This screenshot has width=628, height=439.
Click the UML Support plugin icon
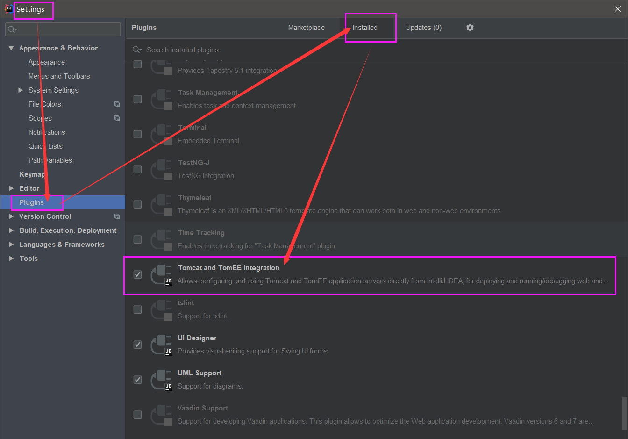pos(162,380)
